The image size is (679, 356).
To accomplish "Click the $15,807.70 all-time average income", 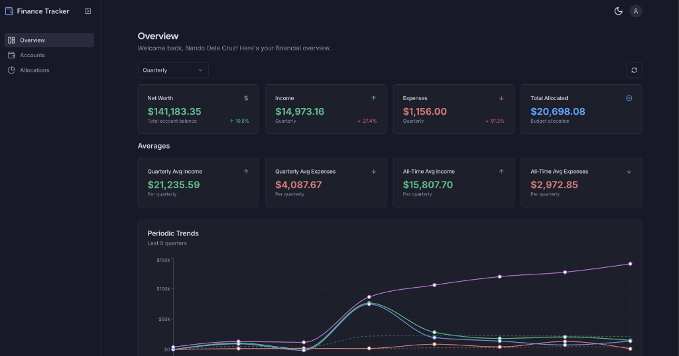I will (x=428, y=185).
